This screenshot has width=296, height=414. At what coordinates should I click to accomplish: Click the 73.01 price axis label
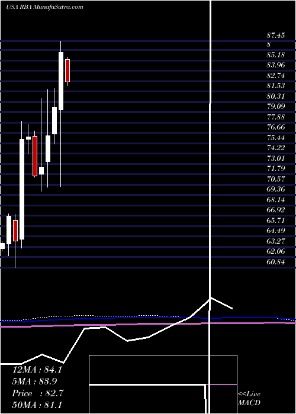(276, 158)
